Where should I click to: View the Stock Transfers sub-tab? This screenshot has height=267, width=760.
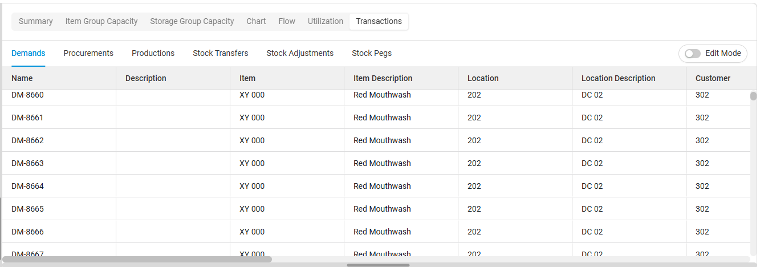click(x=221, y=54)
